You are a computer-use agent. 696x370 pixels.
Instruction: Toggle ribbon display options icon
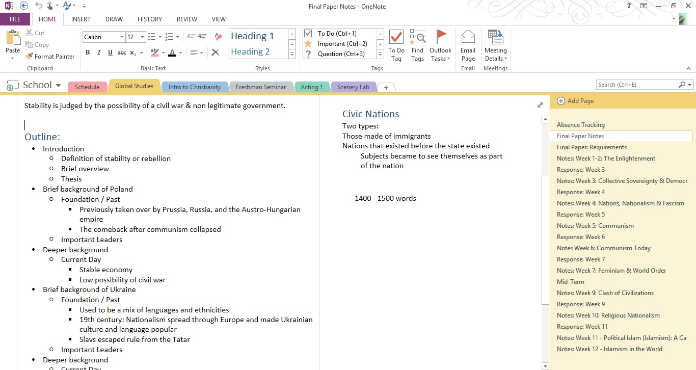644,6
